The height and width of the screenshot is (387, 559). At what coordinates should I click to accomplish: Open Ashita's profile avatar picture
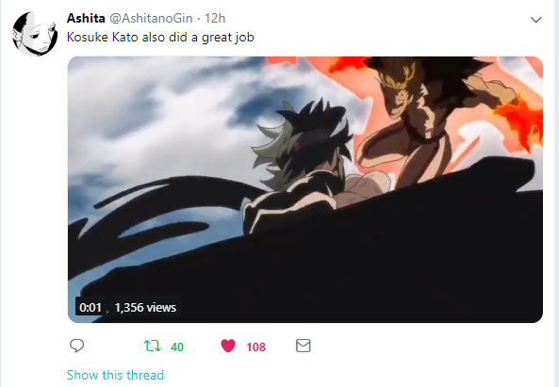coord(35,34)
